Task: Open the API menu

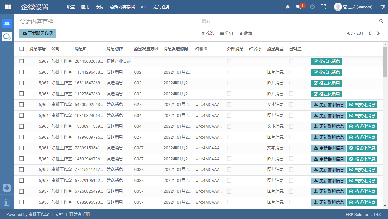Action: coord(144,7)
